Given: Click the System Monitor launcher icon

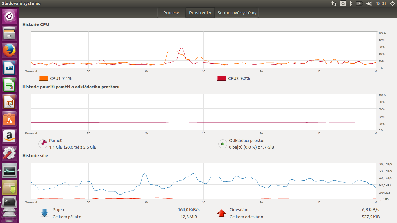Looking at the screenshot, I should (x=9, y=170).
